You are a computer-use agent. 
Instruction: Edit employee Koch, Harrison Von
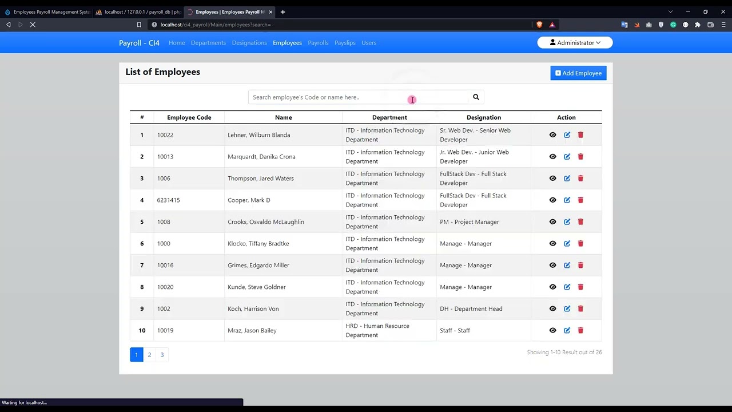567,309
